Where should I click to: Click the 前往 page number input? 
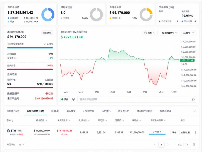tap(187, 145)
